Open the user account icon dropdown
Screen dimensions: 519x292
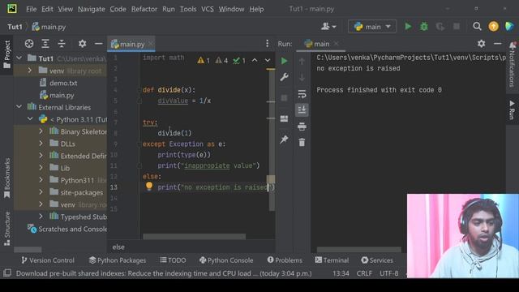tap(328, 27)
